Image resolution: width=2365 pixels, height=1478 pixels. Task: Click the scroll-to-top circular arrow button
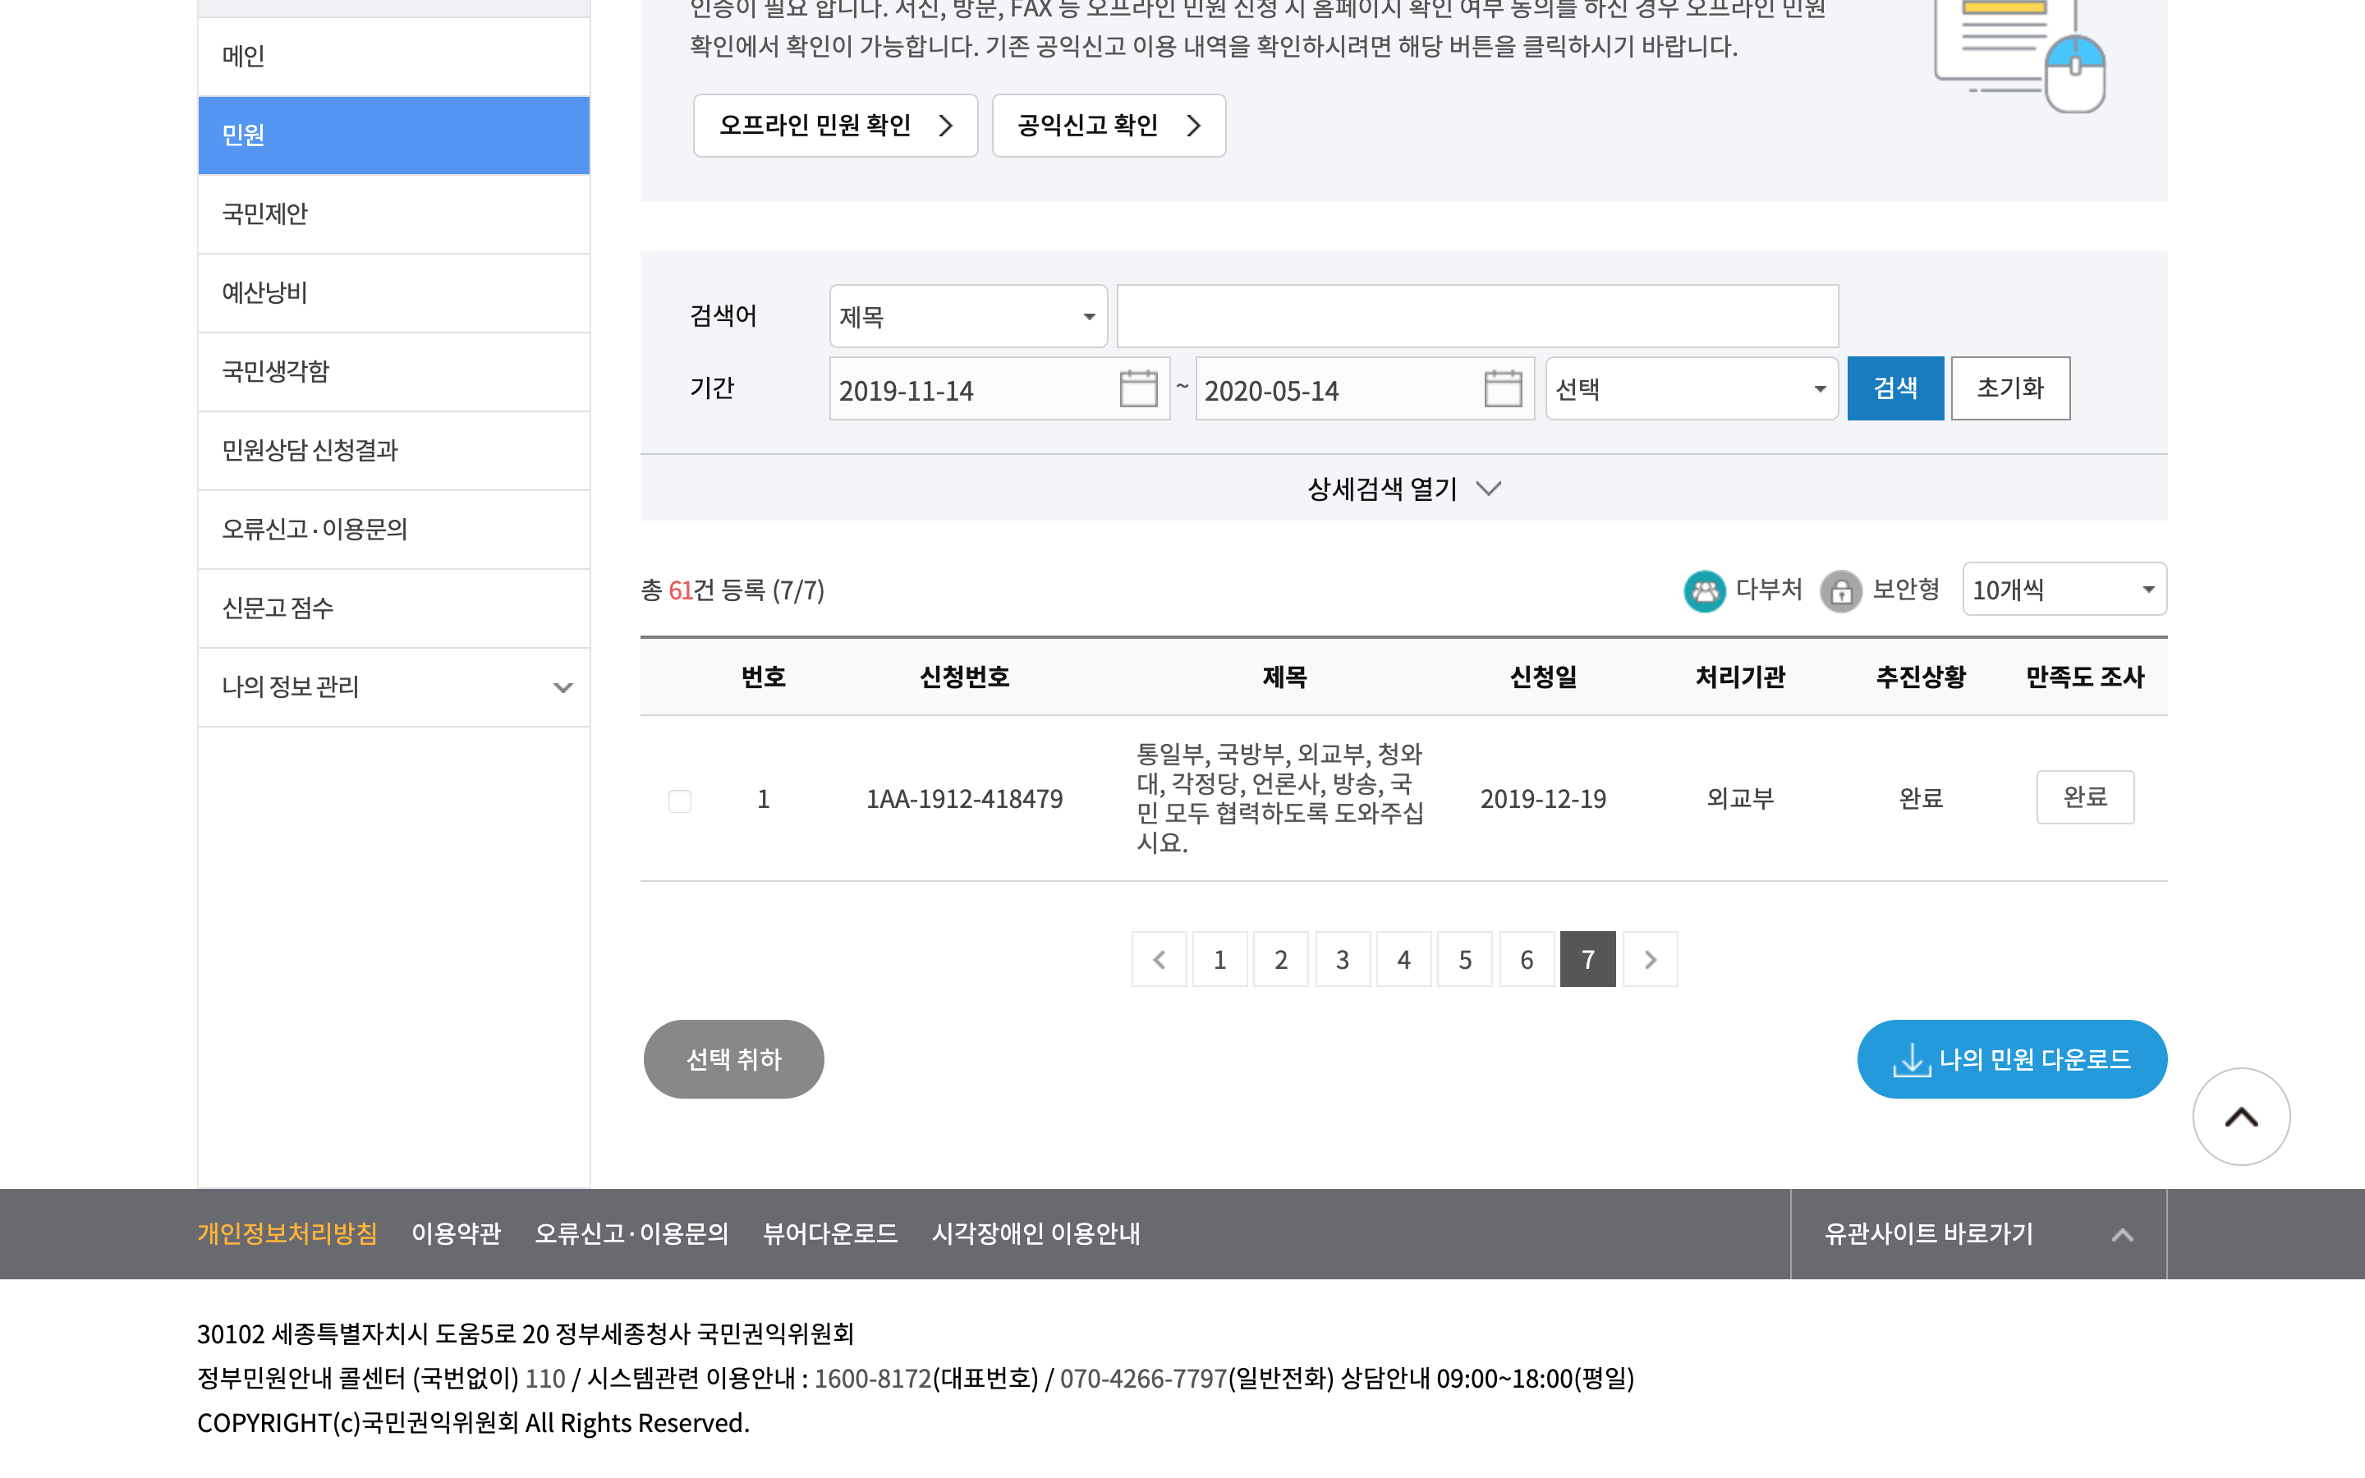point(2241,1117)
